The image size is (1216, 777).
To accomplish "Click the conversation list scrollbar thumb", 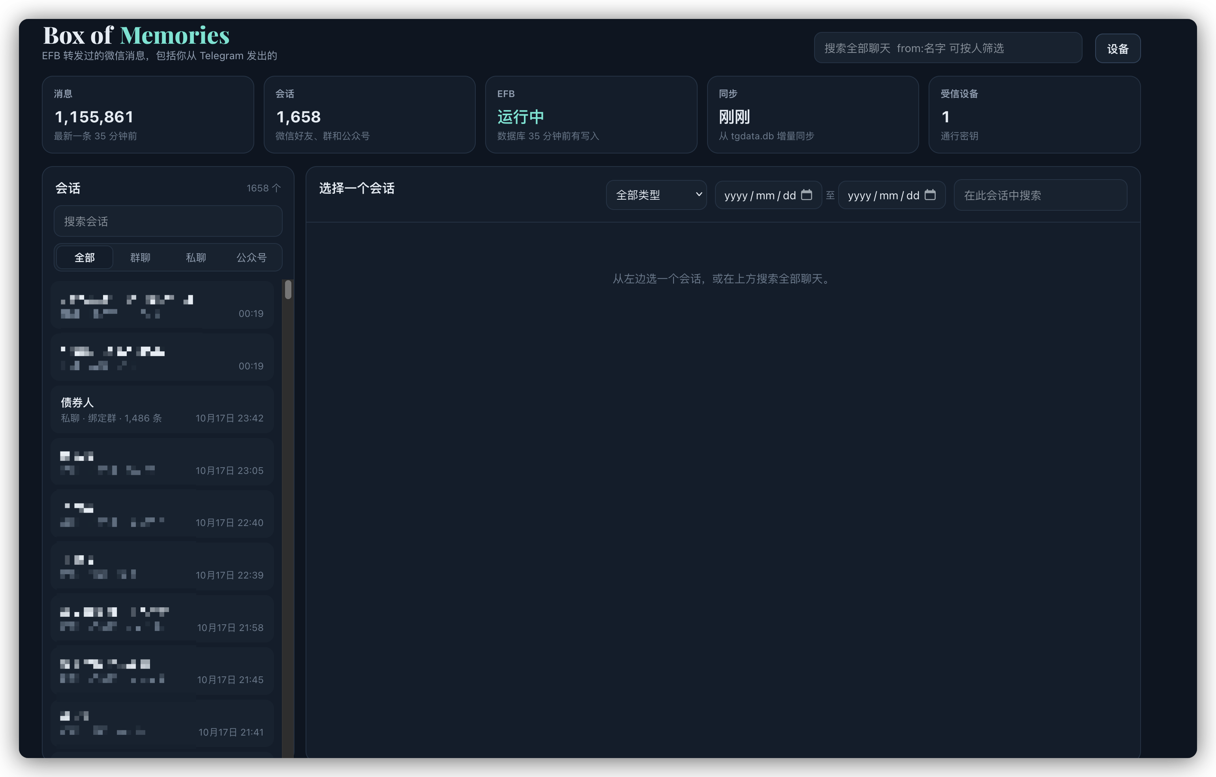I will pyautogui.click(x=288, y=290).
